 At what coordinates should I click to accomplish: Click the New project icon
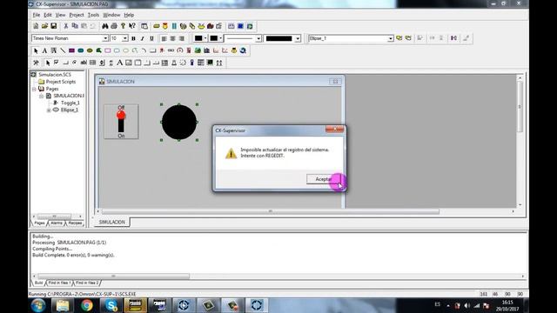tap(36, 26)
